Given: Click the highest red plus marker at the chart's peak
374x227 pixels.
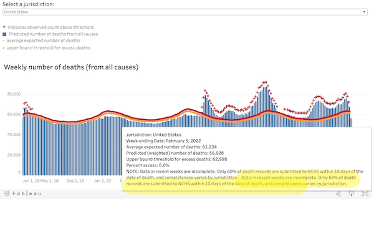Looking at the screenshot, I should pos(264,82).
